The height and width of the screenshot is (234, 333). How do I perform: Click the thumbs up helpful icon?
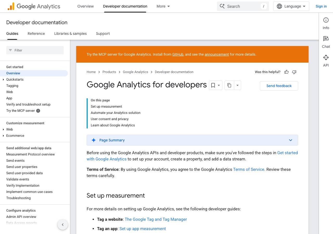pyautogui.click(x=286, y=72)
